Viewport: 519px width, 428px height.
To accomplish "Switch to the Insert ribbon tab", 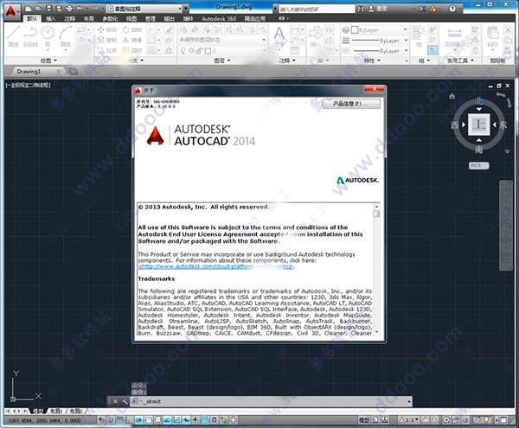I will coord(51,19).
